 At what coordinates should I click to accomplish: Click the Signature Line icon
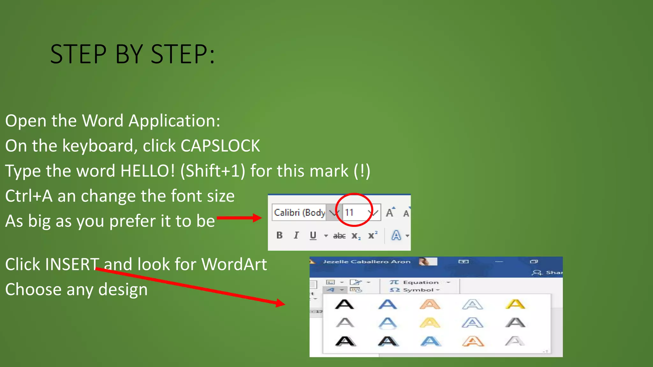tap(356, 282)
